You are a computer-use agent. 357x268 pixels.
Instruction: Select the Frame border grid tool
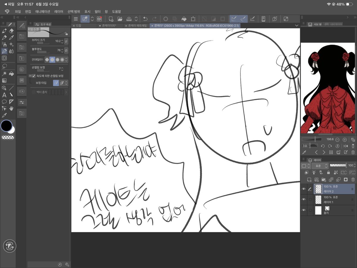click(x=4, y=58)
